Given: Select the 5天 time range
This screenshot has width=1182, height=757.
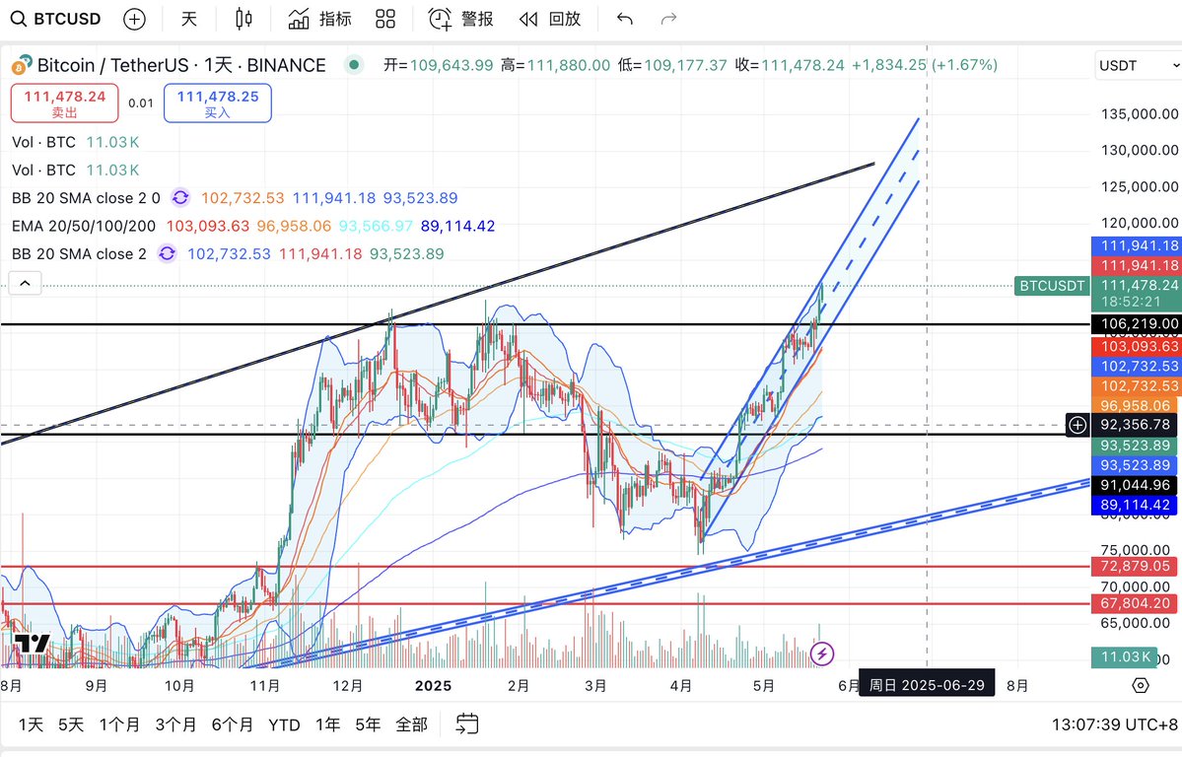Looking at the screenshot, I should 71,724.
